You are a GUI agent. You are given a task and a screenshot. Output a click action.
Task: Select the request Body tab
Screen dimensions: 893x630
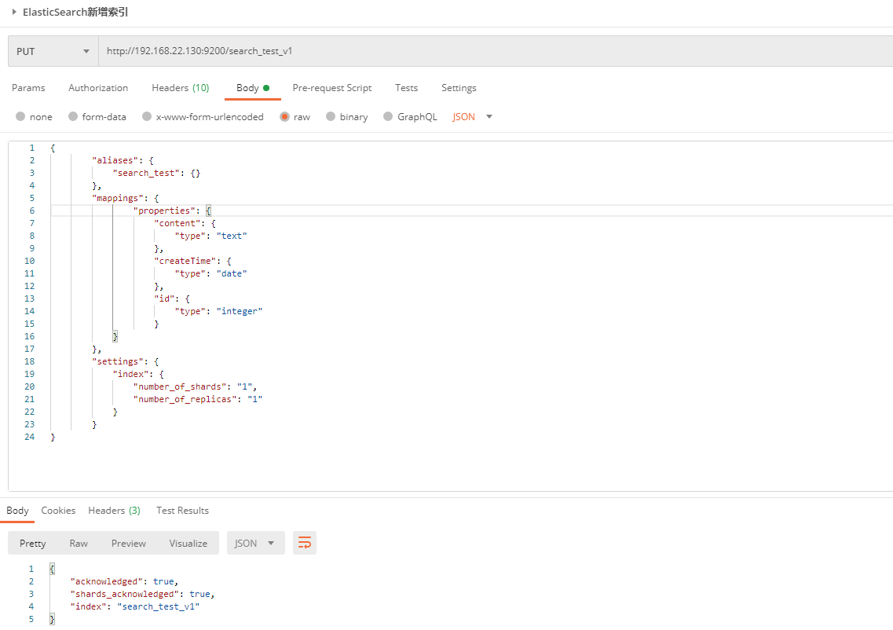click(x=253, y=88)
